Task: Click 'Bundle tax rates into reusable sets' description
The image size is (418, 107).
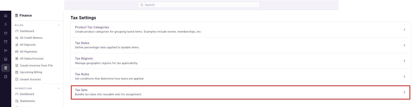Action: [x=108, y=94]
